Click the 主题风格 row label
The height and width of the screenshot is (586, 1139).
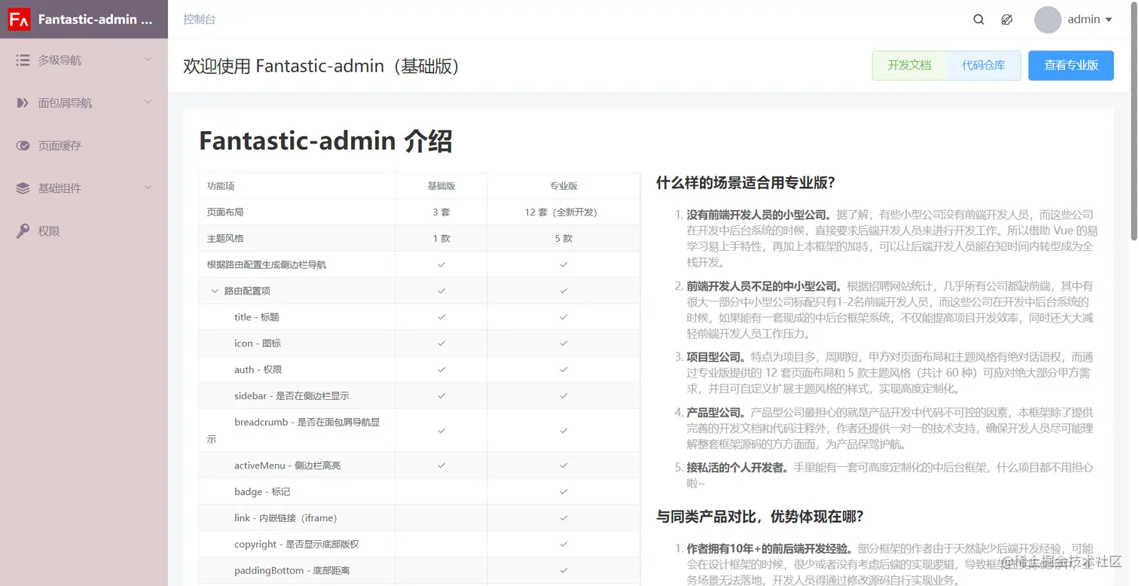(225, 239)
